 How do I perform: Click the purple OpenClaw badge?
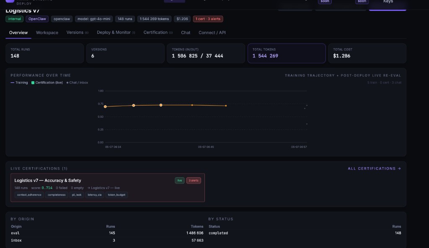pyautogui.click(x=37, y=19)
